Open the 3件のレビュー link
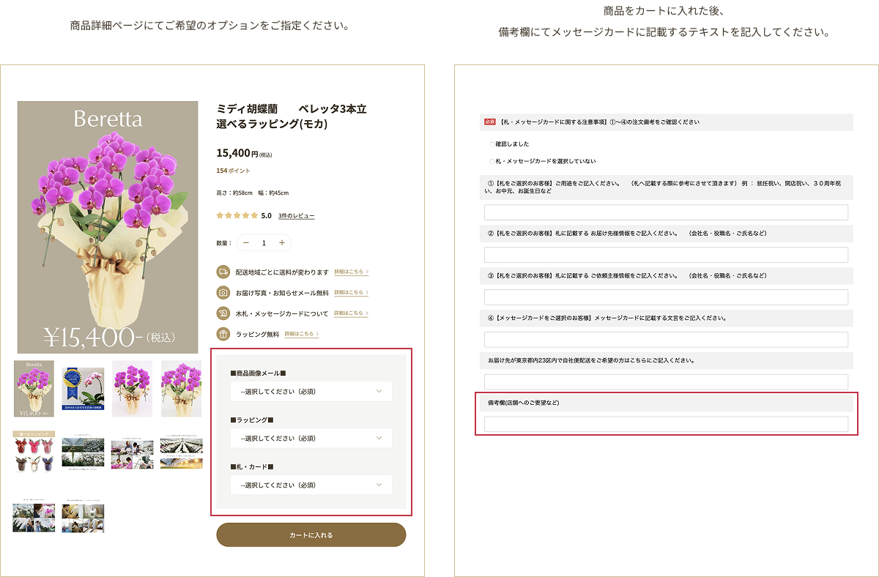The image size is (879, 577). click(x=296, y=216)
